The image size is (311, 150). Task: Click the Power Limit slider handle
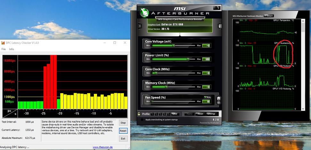(188, 59)
